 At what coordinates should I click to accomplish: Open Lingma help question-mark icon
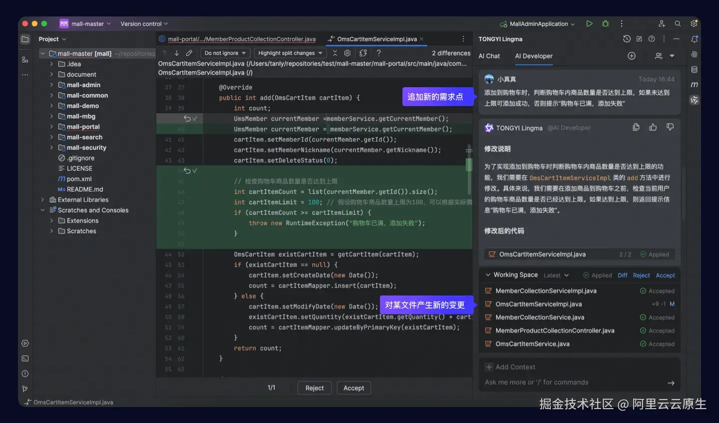pos(652,39)
